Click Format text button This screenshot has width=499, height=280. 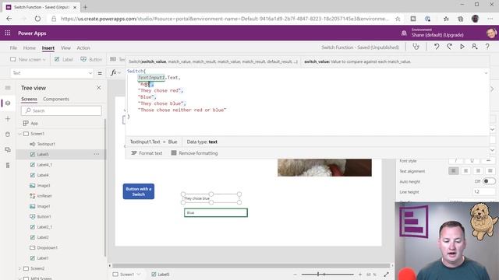147,153
